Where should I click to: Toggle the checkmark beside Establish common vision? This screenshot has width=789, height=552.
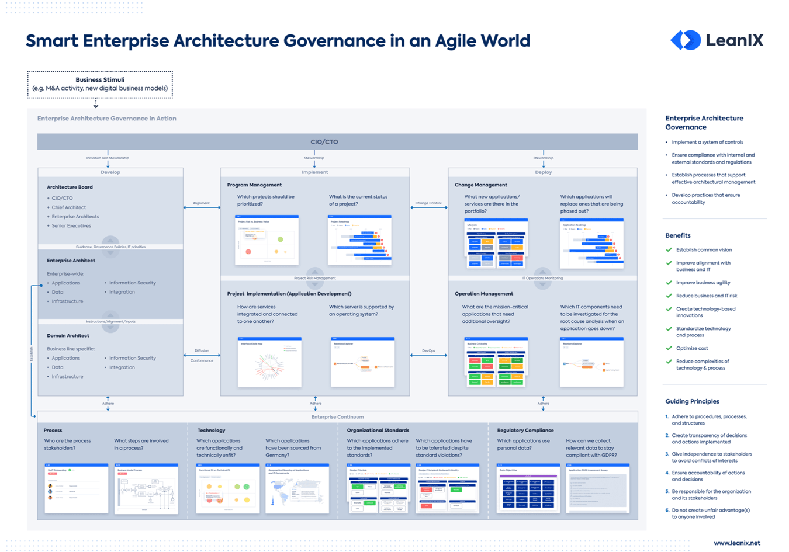click(669, 249)
